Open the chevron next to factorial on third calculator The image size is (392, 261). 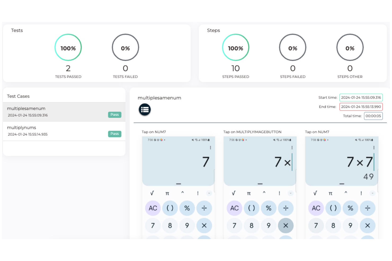point(372,193)
